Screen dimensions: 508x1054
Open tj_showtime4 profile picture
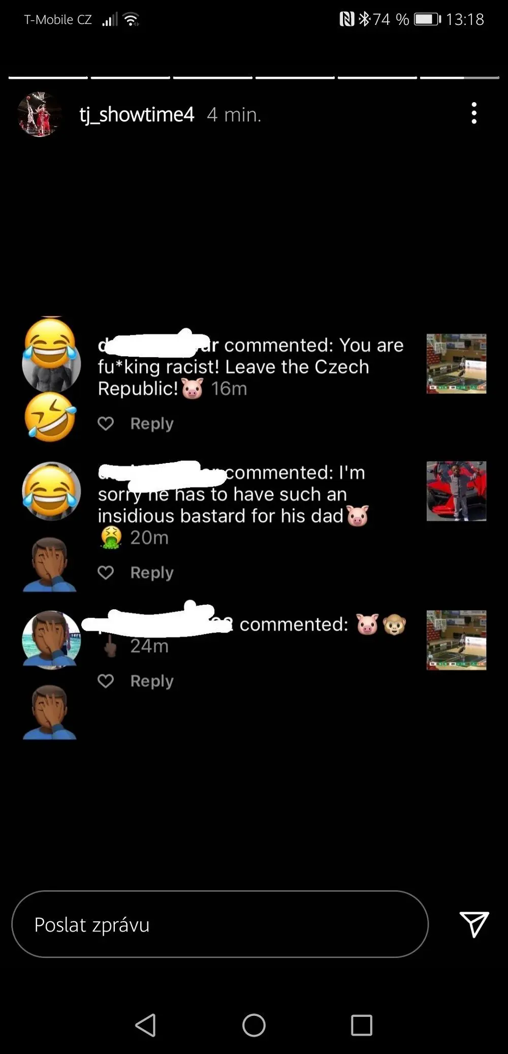click(x=40, y=114)
